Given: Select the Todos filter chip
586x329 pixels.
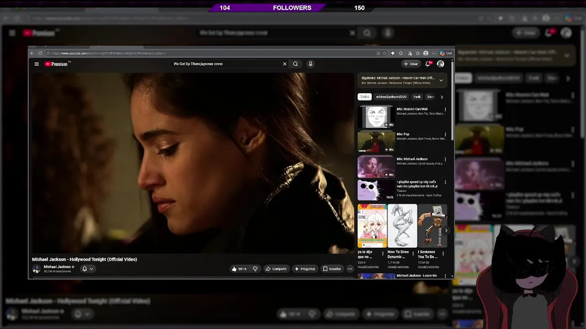Looking at the screenshot, I should click(x=364, y=97).
